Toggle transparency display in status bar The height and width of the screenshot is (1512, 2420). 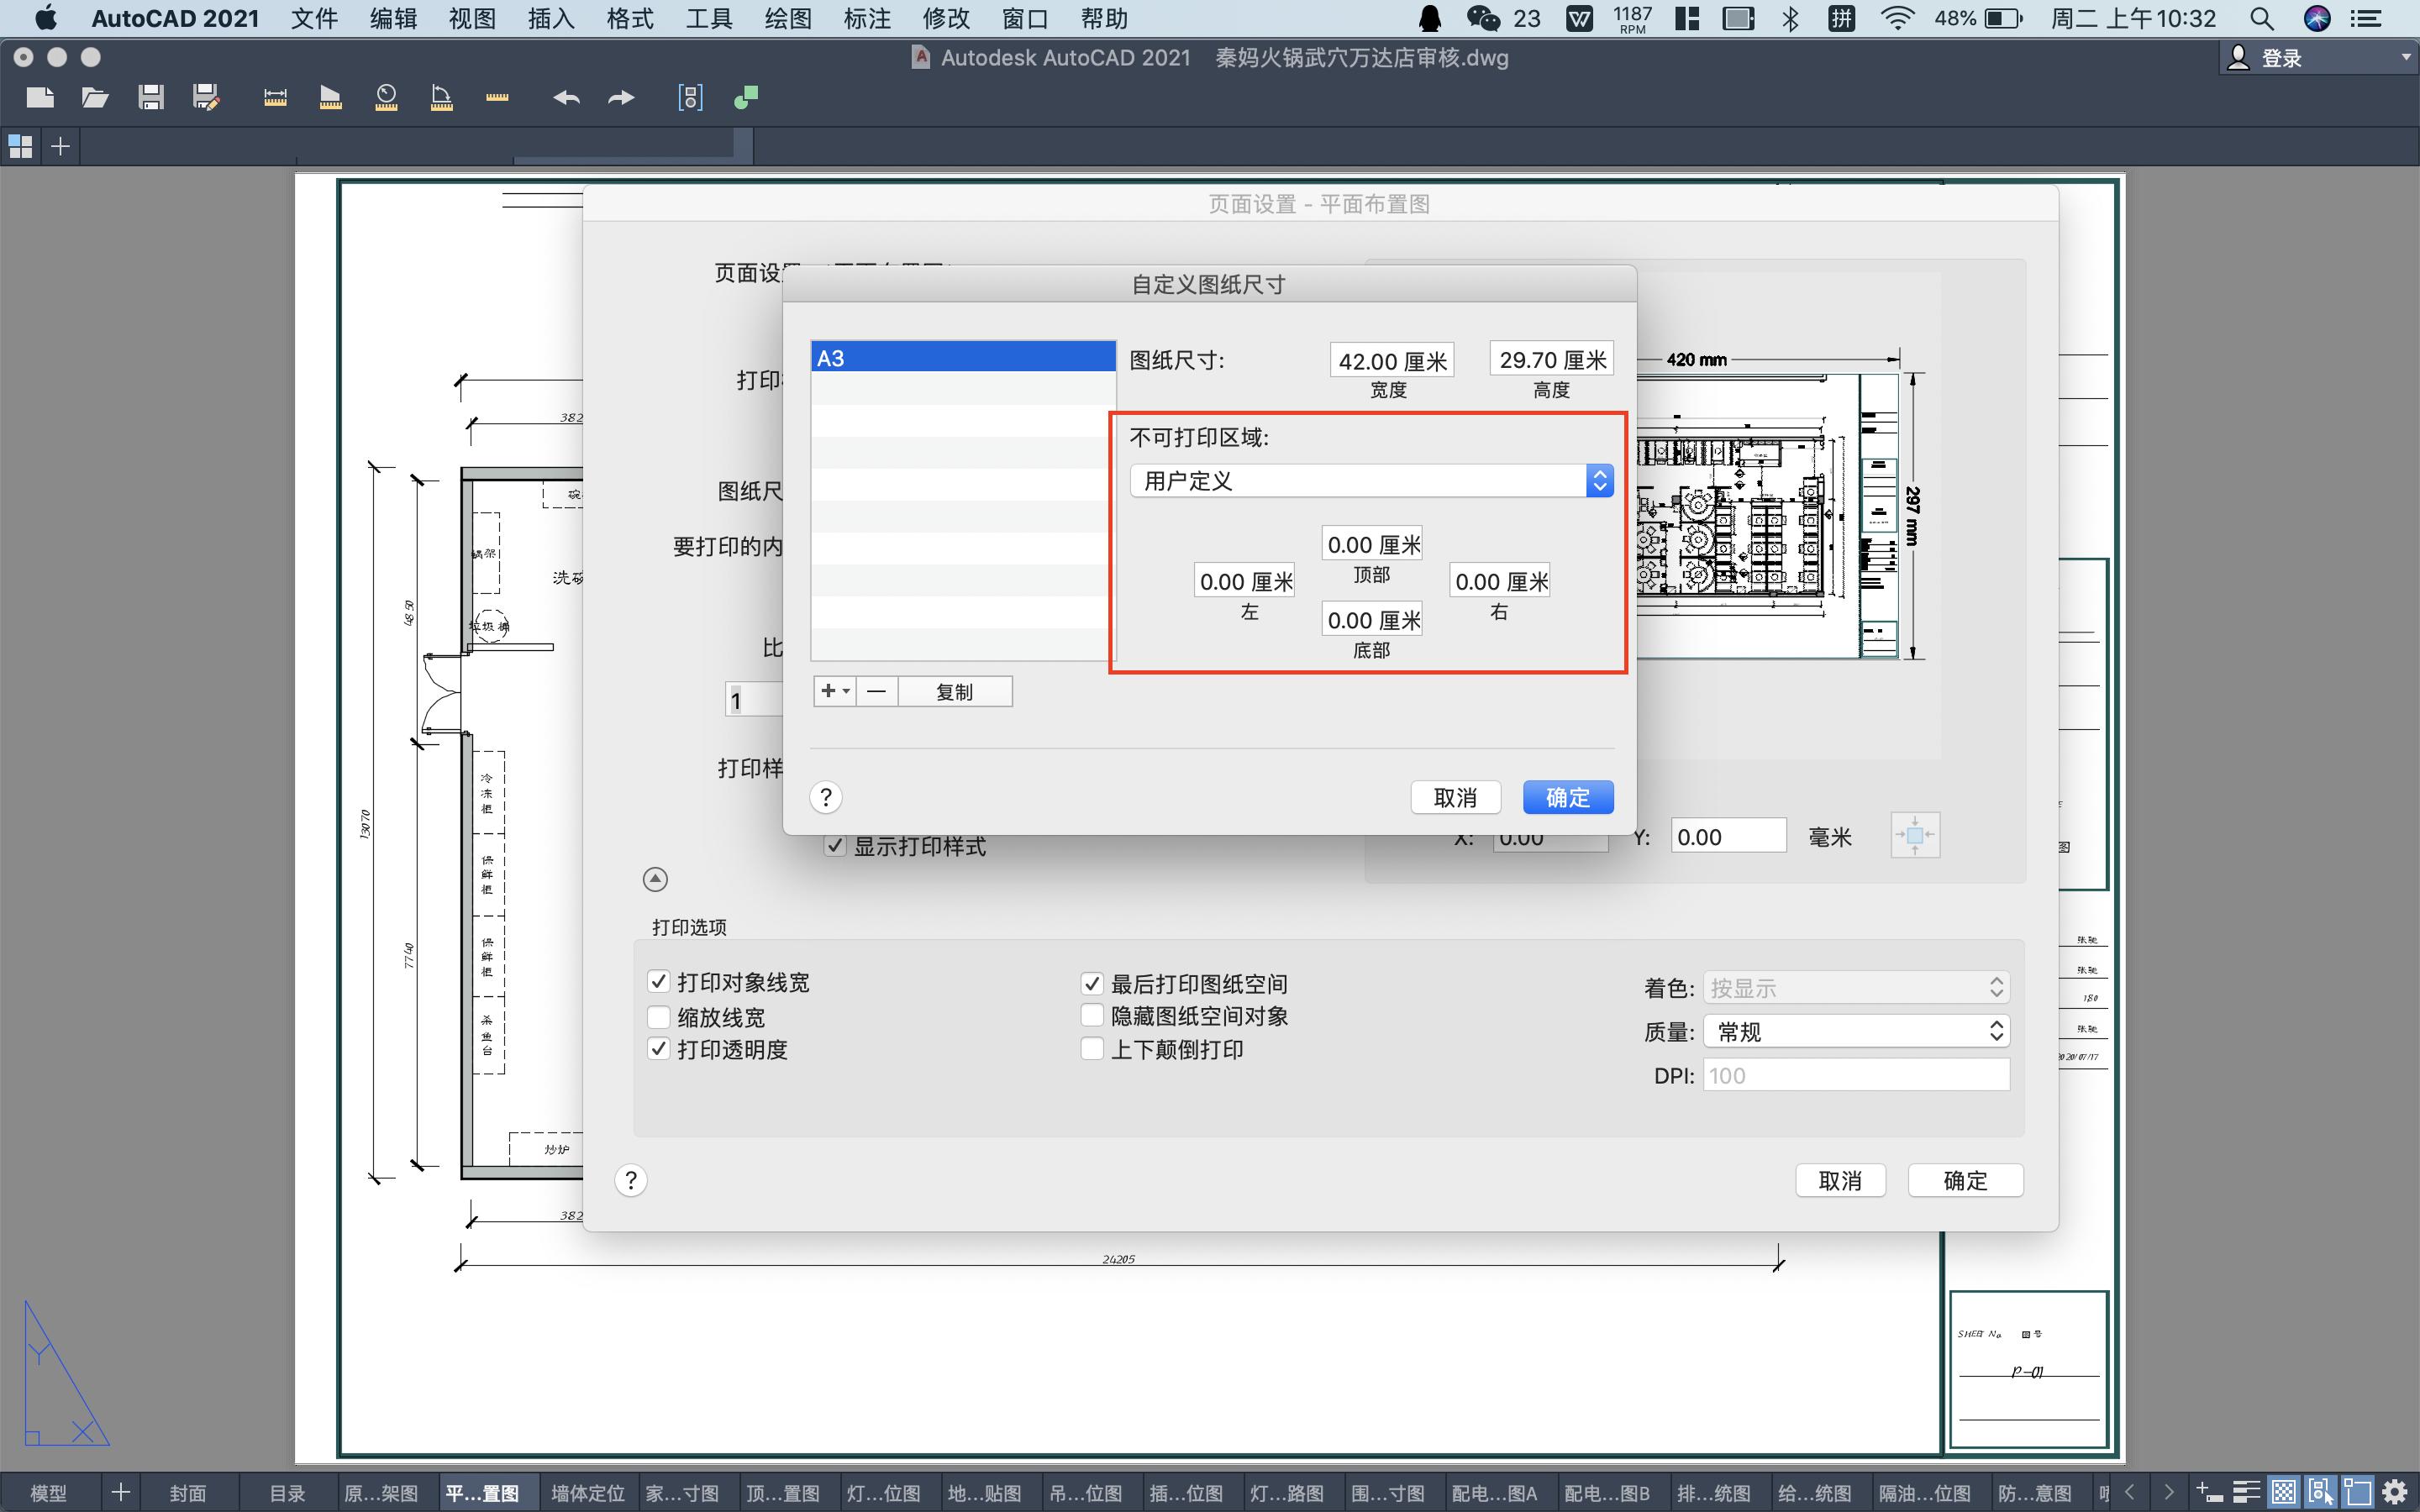(x=2284, y=1492)
